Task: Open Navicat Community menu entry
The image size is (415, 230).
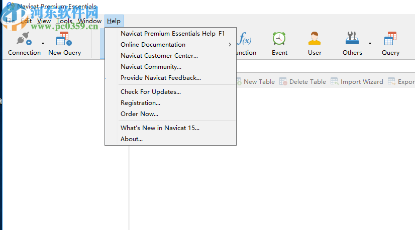Action: click(x=170, y=67)
